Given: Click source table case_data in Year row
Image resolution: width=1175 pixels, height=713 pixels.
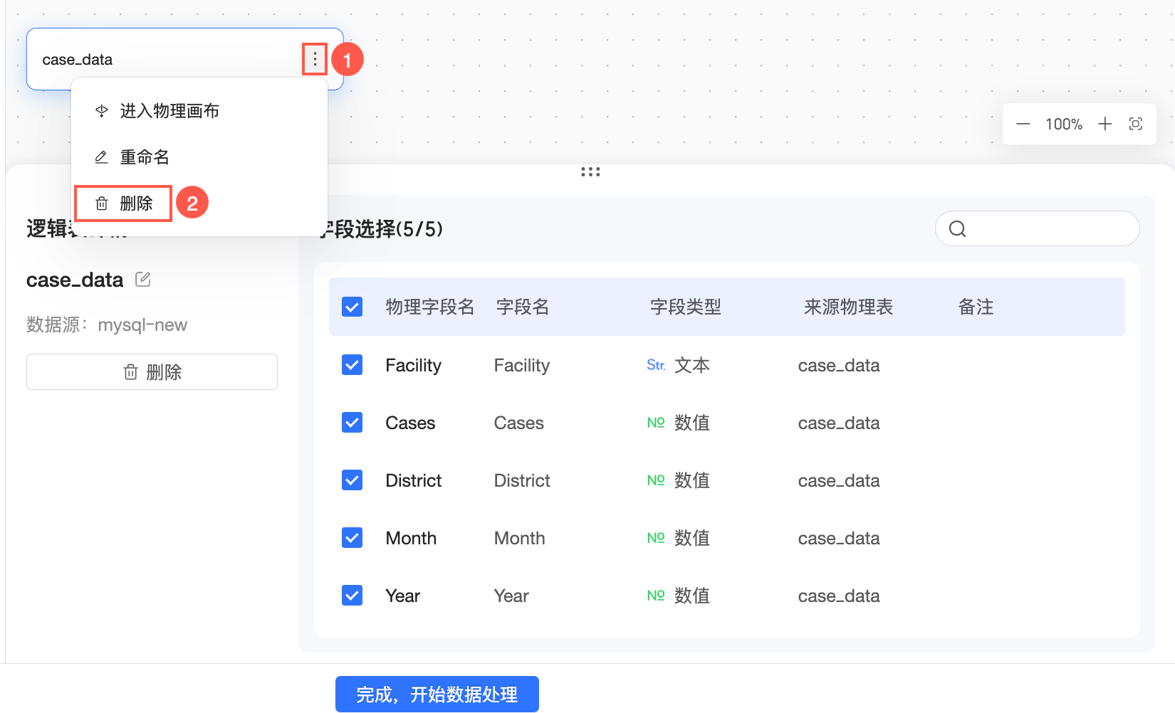Looking at the screenshot, I should pyautogui.click(x=839, y=596).
